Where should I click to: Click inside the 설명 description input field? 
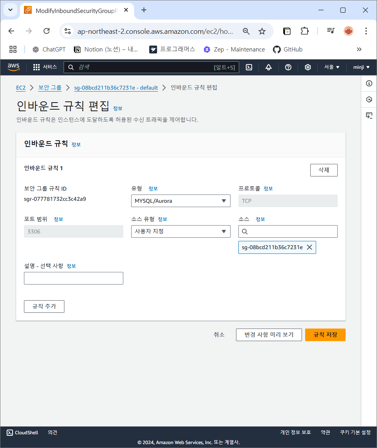(x=73, y=278)
